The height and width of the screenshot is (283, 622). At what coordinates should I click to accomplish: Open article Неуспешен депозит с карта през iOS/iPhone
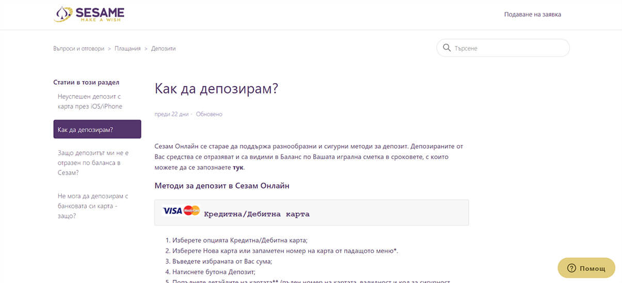point(90,101)
